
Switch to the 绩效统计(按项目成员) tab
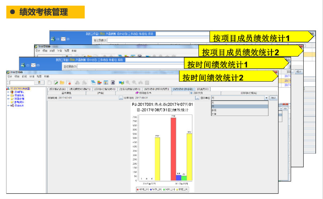tap(156, 89)
